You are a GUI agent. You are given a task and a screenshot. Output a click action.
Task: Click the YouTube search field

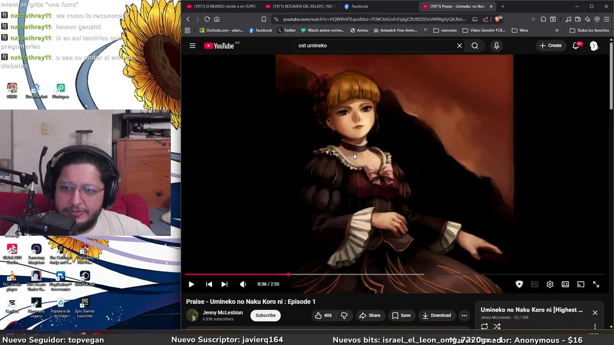(x=373, y=46)
